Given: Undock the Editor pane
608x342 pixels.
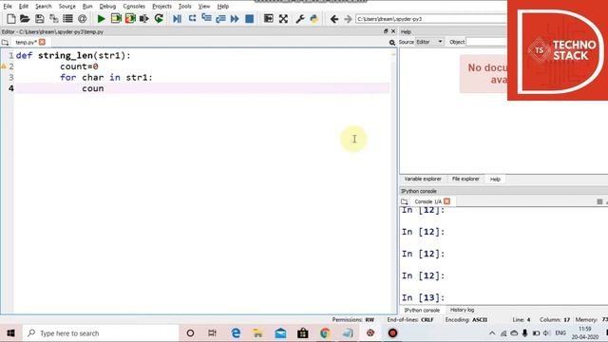Looking at the screenshot, I should click(386, 31).
